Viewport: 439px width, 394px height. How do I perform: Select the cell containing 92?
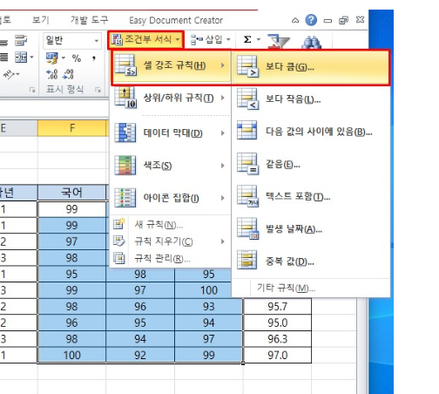[140, 355]
